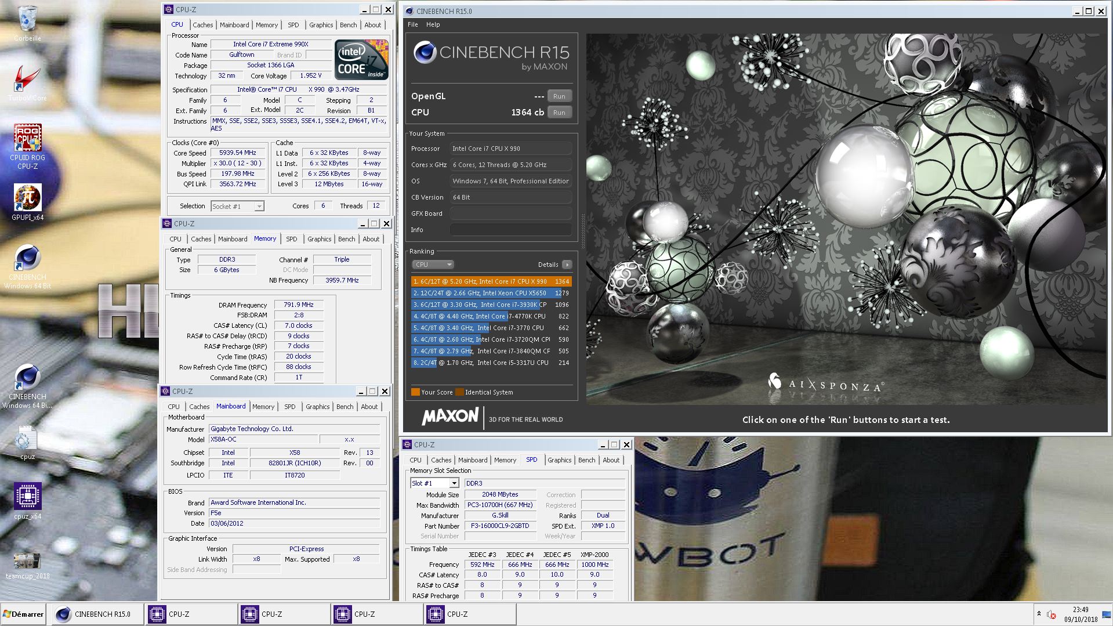The image size is (1113, 626).
Task: Switch to Memory tab in the CPU window
Action: pos(267,25)
